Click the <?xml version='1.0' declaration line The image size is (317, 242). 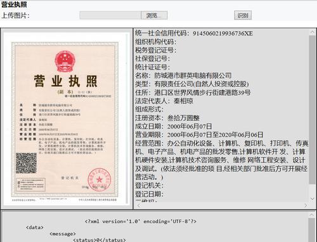[141, 221]
